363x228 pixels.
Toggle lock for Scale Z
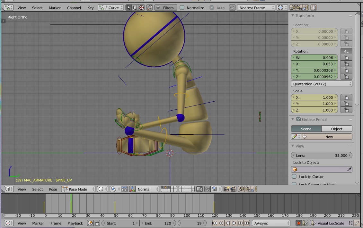(346, 110)
